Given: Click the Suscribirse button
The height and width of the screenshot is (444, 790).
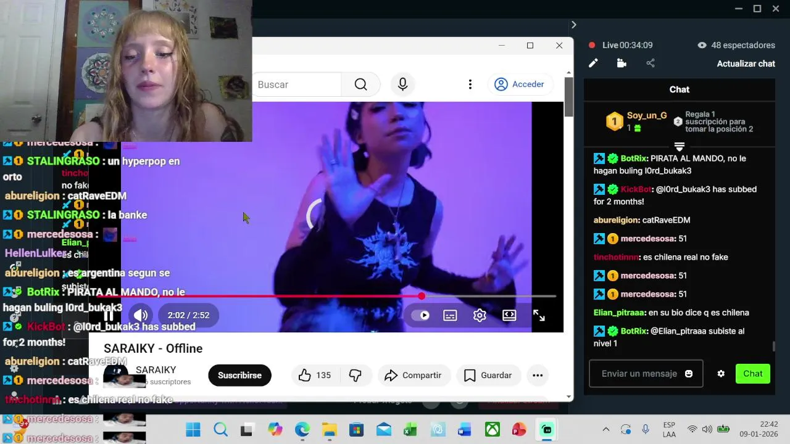Looking at the screenshot, I should point(239,375).
